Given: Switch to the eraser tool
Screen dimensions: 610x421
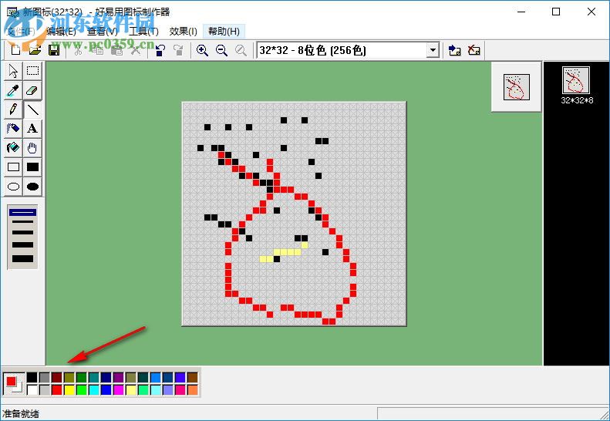Looking at the screenshot, I should 32,90.
